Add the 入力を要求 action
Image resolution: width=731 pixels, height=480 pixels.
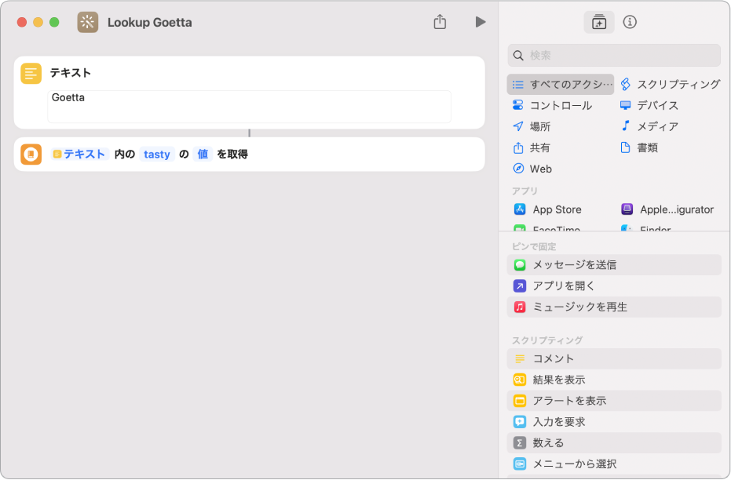(614, 422)
